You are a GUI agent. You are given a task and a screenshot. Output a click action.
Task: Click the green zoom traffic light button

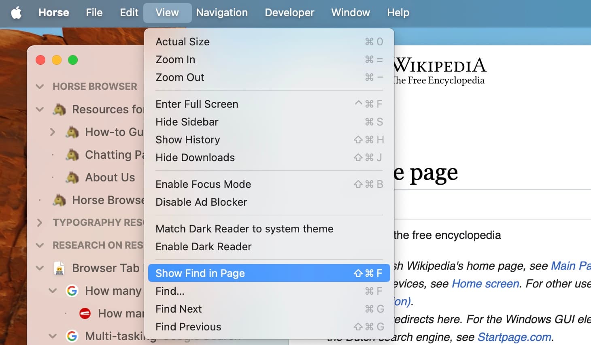click(73, 60)
